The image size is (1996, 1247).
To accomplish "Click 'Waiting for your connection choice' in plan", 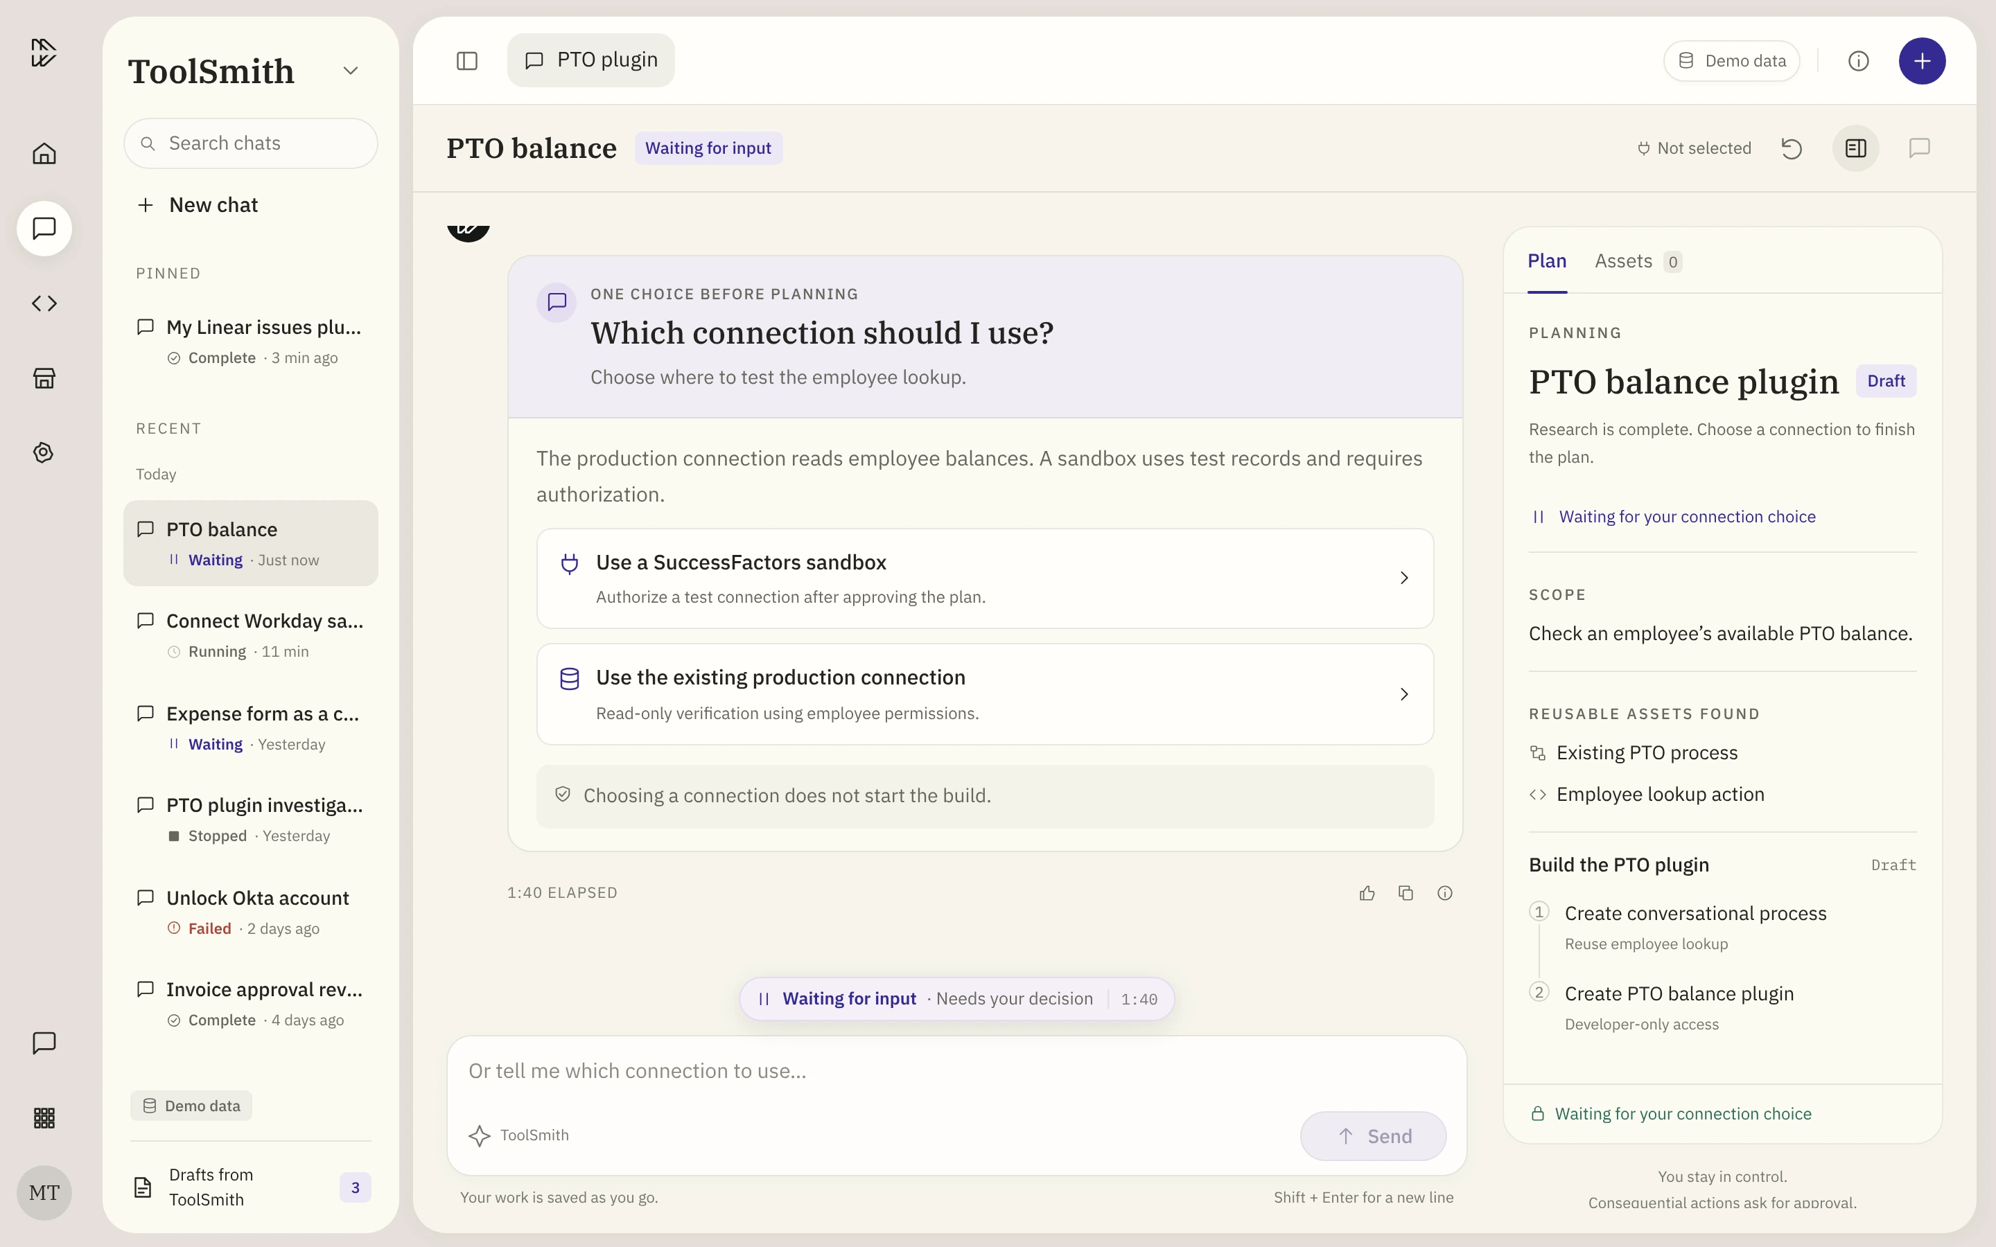I will (x=1687, y=517).
